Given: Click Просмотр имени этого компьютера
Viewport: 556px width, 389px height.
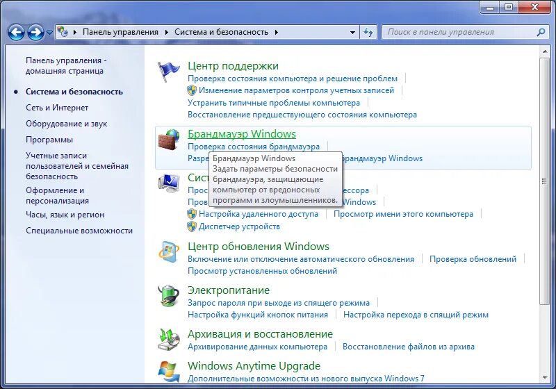Looking at the screenshot, I should point(403,214).
